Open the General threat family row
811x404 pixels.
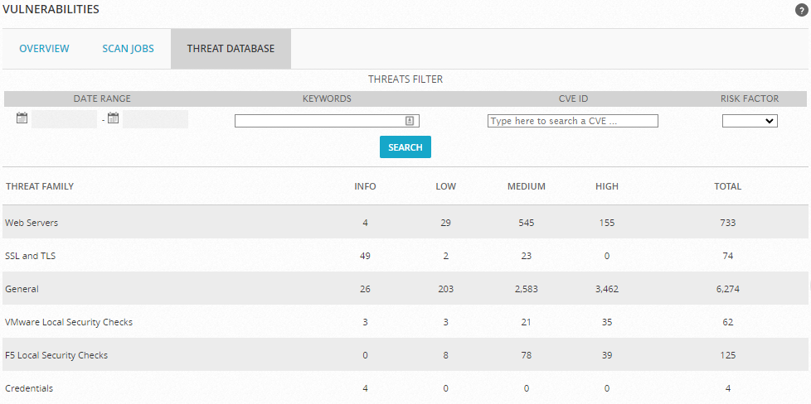(405, 289)
